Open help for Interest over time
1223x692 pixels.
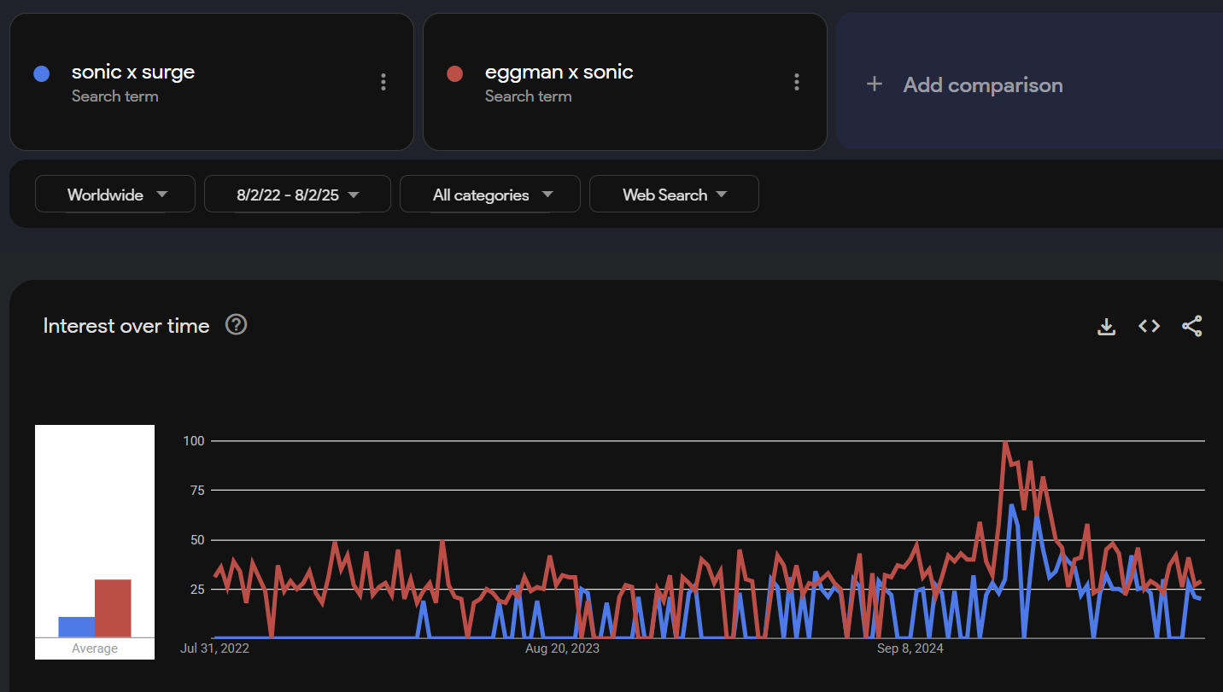click(236, 325)
